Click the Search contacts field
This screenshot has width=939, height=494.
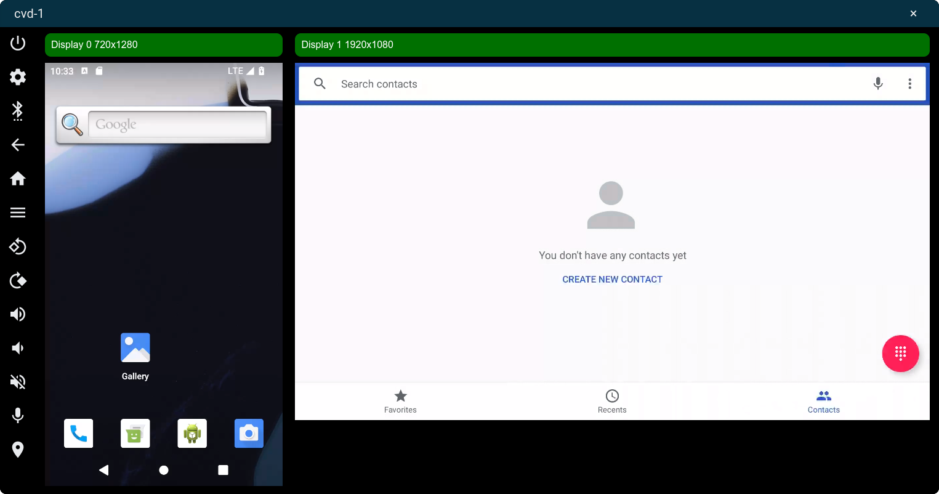pos(591,84)
